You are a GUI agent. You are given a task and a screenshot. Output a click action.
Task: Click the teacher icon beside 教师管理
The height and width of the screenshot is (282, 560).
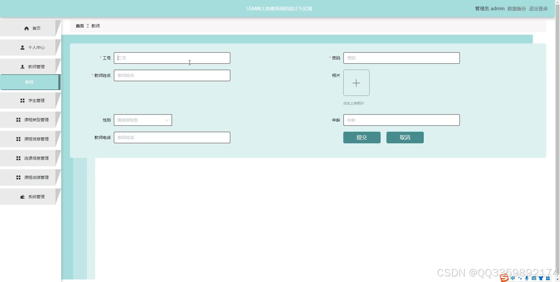[x=22, y=67]
